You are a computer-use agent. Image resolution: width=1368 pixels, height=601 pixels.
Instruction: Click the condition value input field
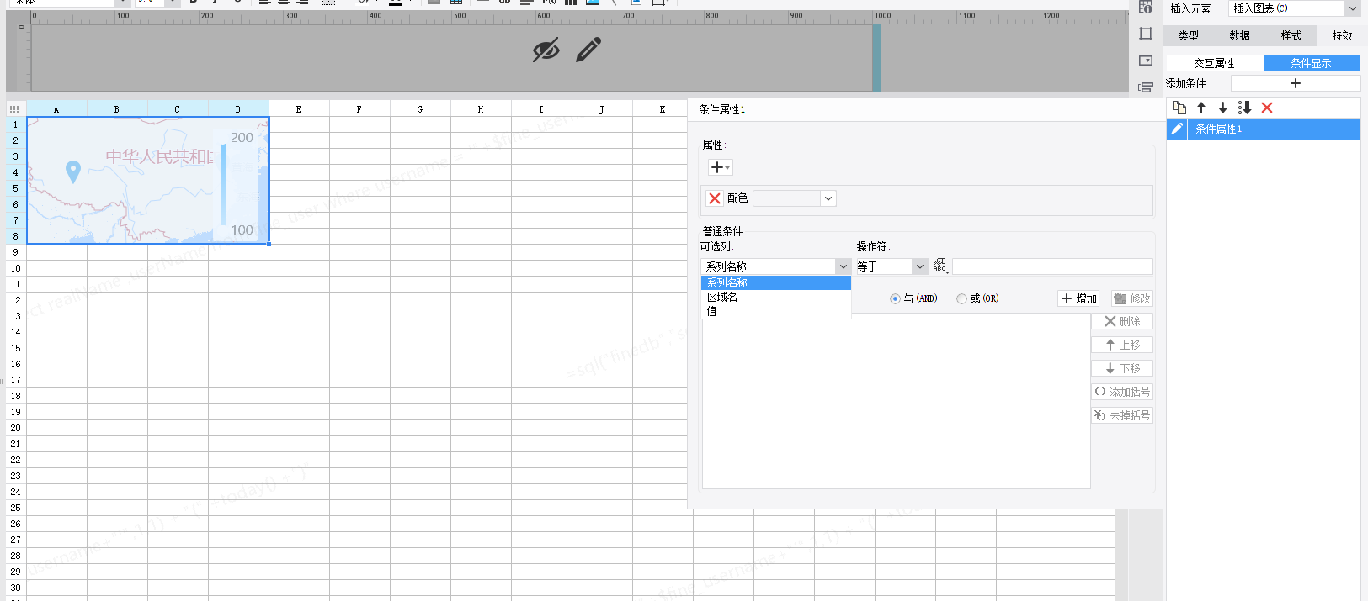(1052, 266)
